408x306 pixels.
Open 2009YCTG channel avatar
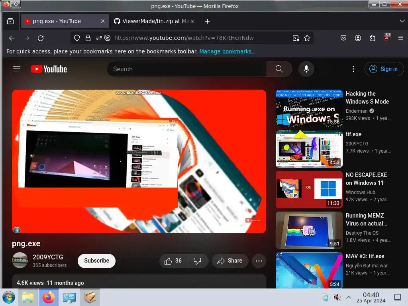coord(20,260)
